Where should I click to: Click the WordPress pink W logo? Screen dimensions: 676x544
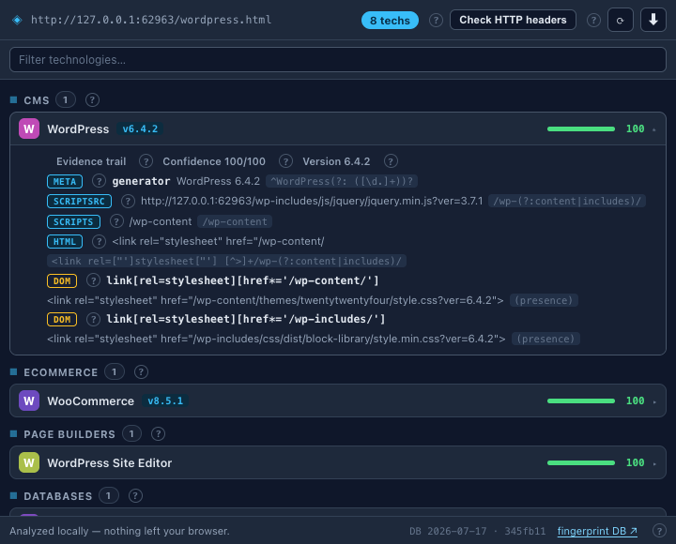[x=29, y=128]
